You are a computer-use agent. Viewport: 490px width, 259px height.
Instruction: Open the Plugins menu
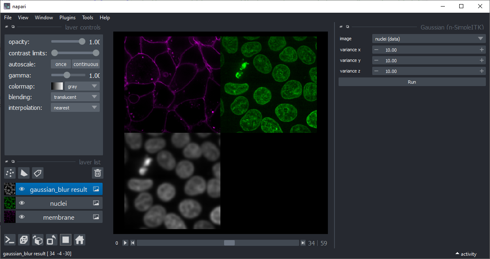[67, 18]
